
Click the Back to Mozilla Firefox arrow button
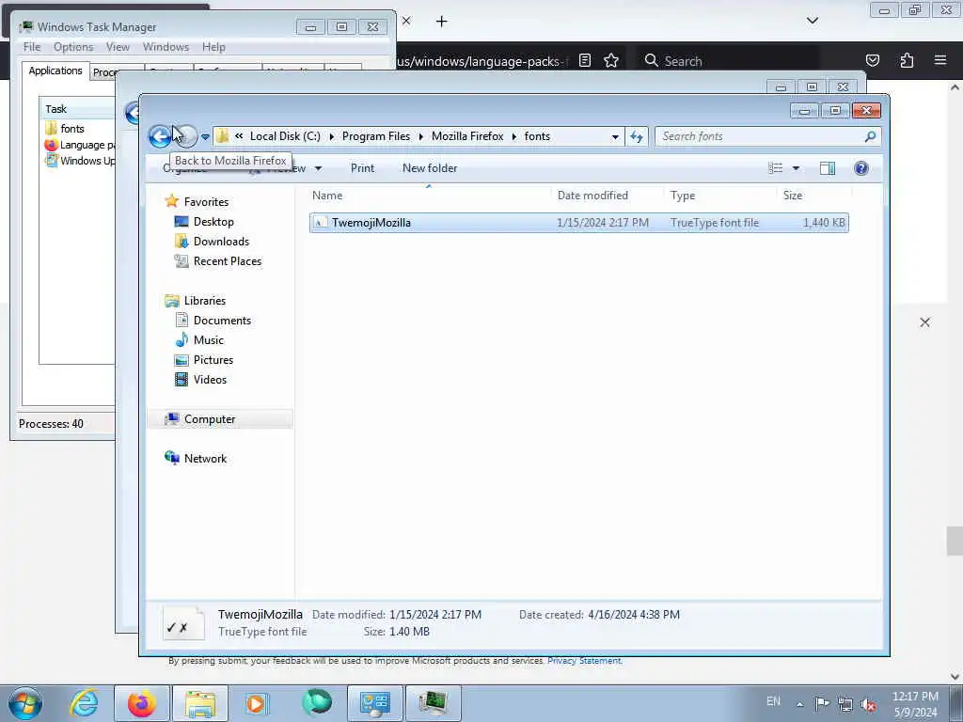point(160,136)
